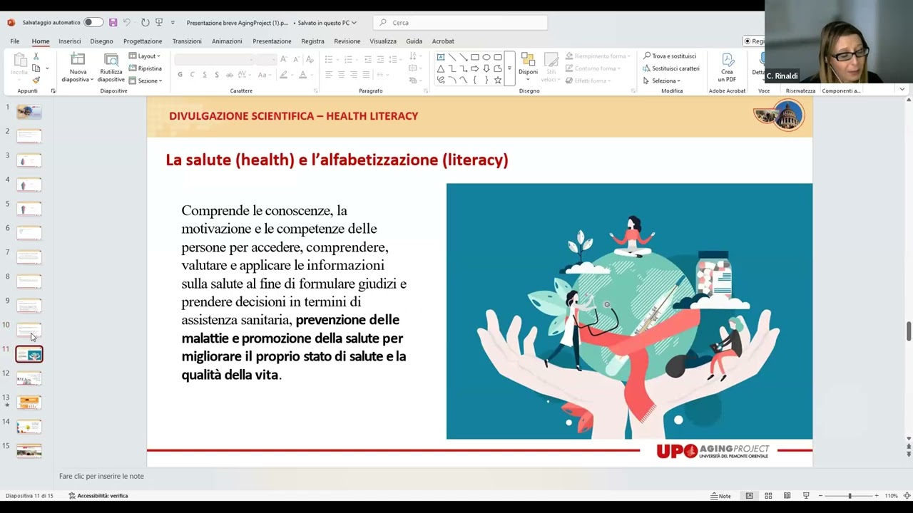The height and width of the screenshot is (513, 913).
Task: Click the strikethrough ab icon
Action: pyautogui.click(x=229, y=75)
